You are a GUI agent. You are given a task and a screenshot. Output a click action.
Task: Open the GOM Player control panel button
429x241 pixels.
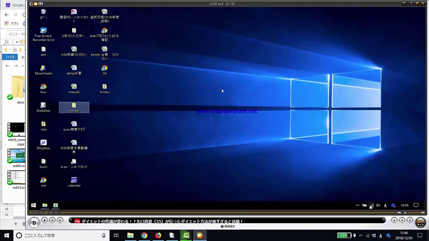point(402,220)
